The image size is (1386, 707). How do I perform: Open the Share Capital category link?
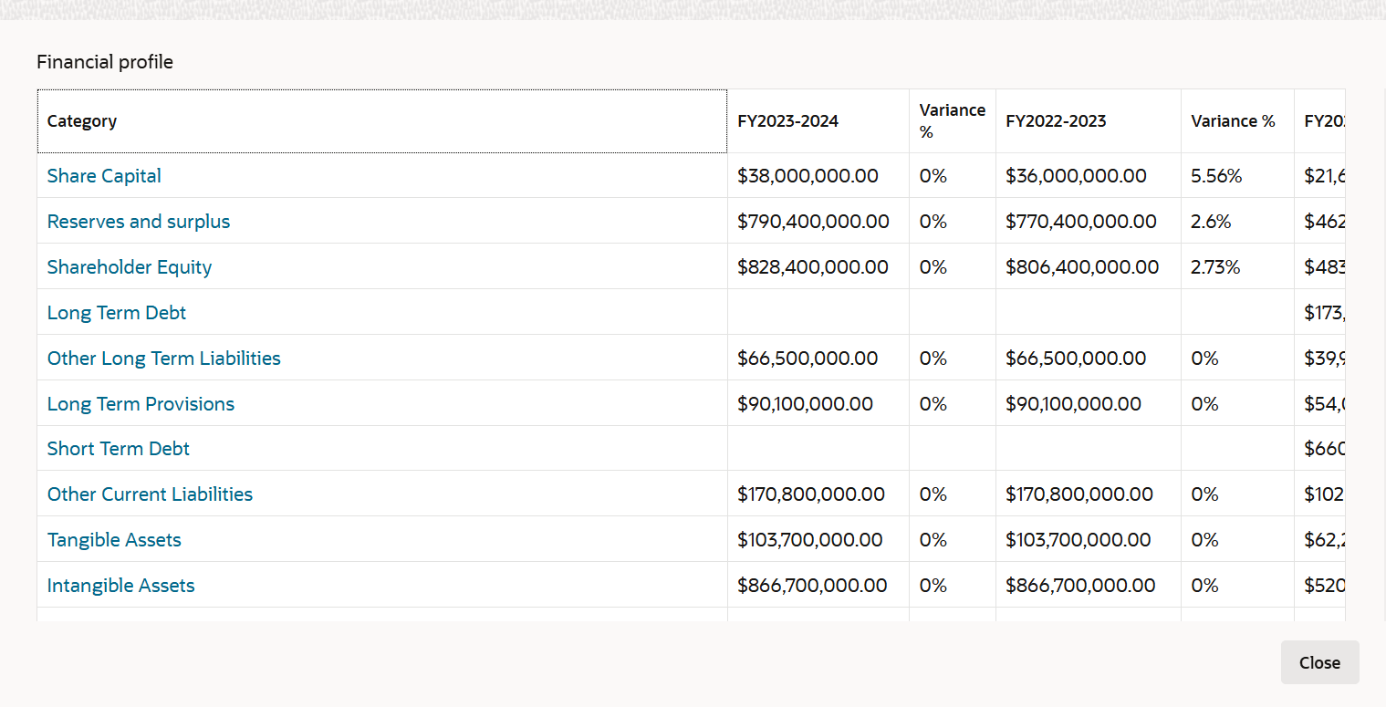[104, 176]
